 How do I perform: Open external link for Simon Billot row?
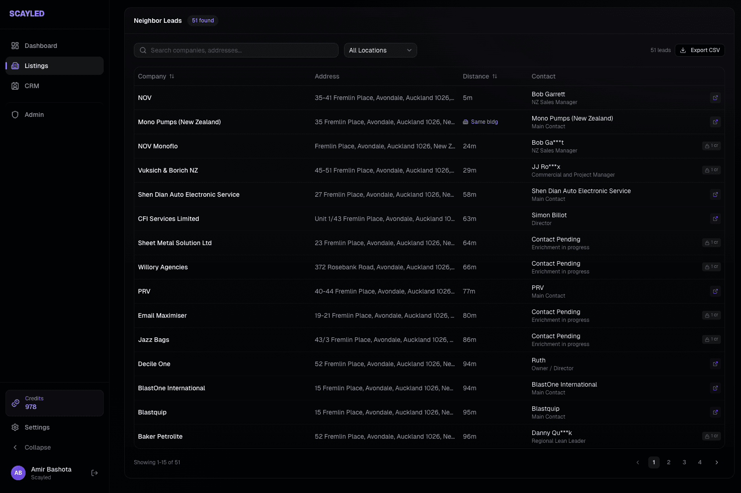(715, 219)
